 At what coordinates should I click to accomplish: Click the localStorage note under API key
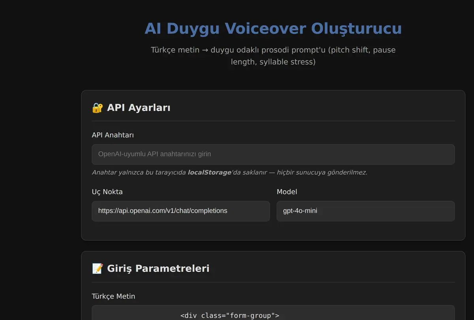click(229, 172)
